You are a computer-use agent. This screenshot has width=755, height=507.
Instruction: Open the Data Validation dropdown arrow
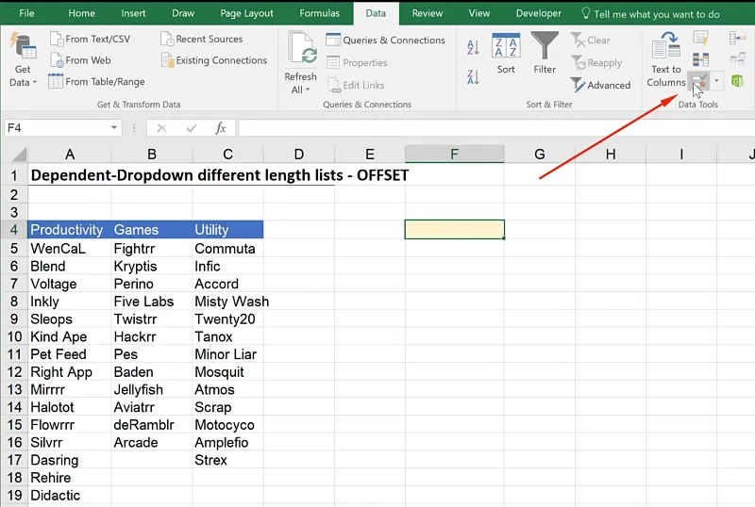click(716, 83)
